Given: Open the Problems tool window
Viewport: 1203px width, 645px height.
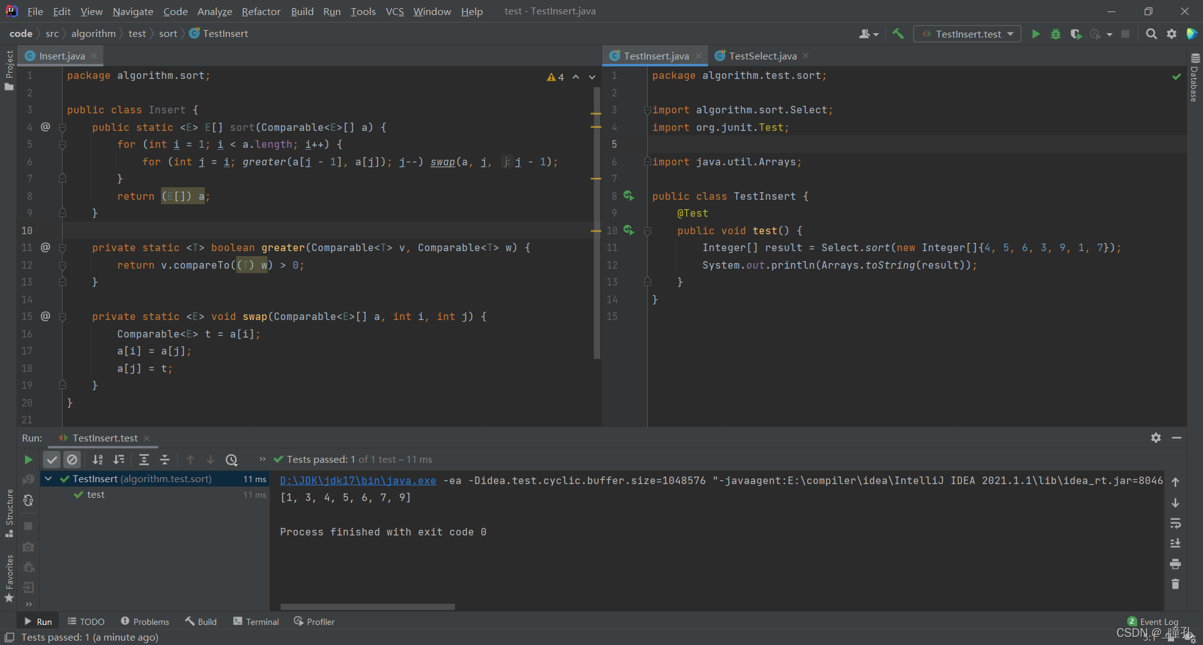Looking at the screenshot, I should click(145, 622).
